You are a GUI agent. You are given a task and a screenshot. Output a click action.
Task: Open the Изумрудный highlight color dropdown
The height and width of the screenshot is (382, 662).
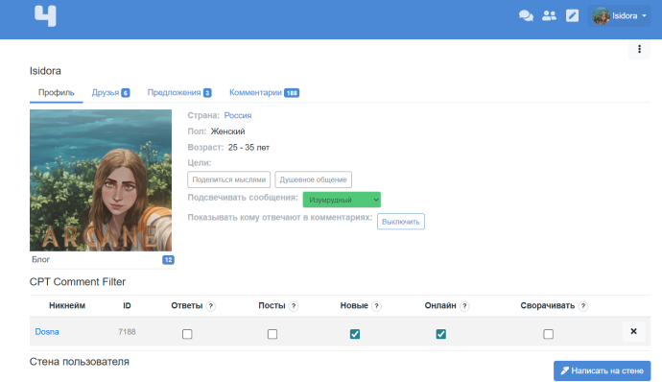pos(342,200)
